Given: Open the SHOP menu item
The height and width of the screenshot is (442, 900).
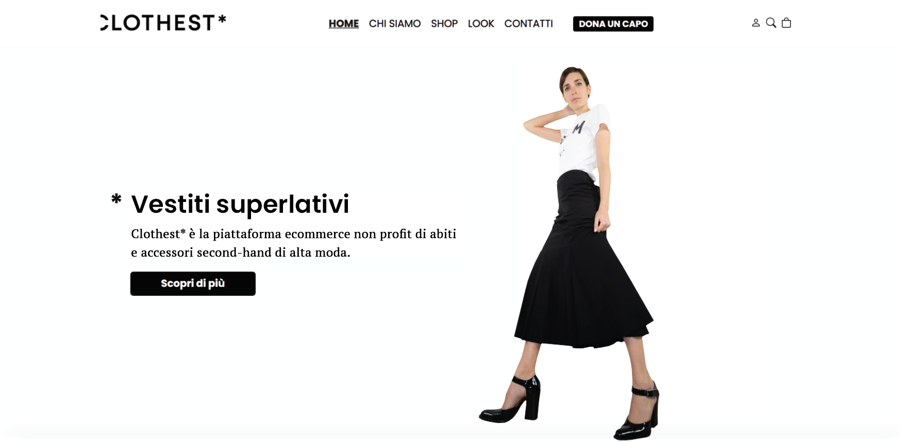Looking at the screenshot, I should [444, 24].
